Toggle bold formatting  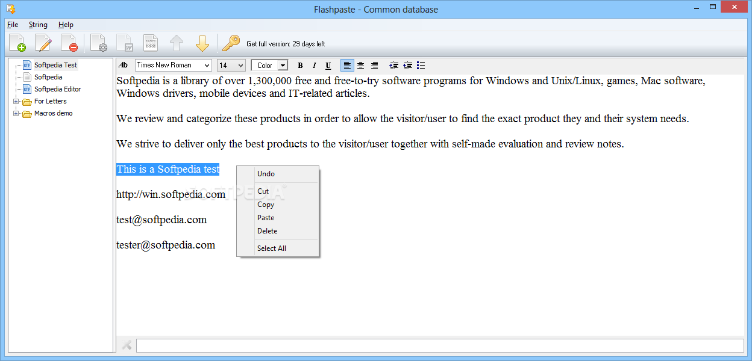coord(300,66)
